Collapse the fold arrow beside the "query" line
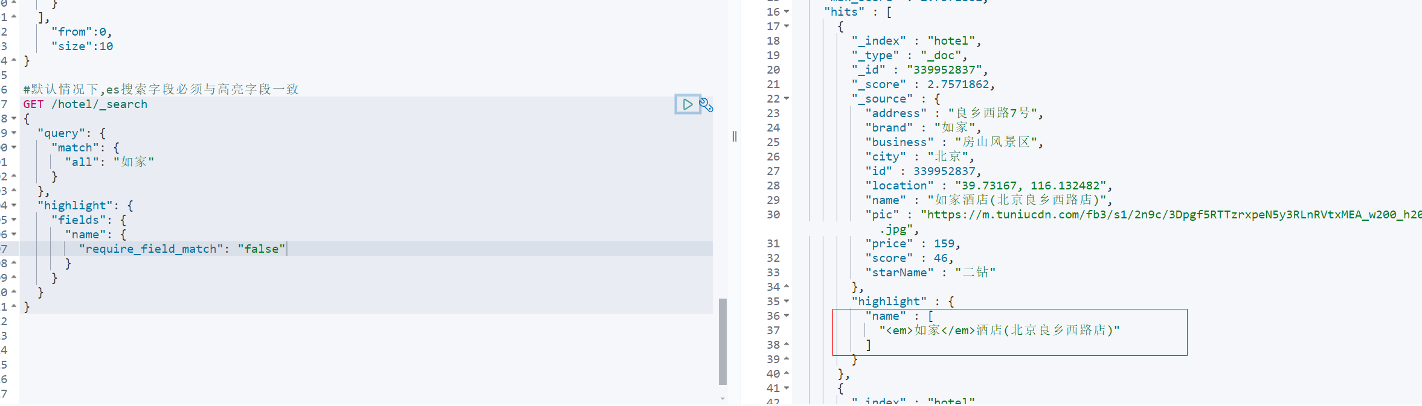 coord(14,133)
